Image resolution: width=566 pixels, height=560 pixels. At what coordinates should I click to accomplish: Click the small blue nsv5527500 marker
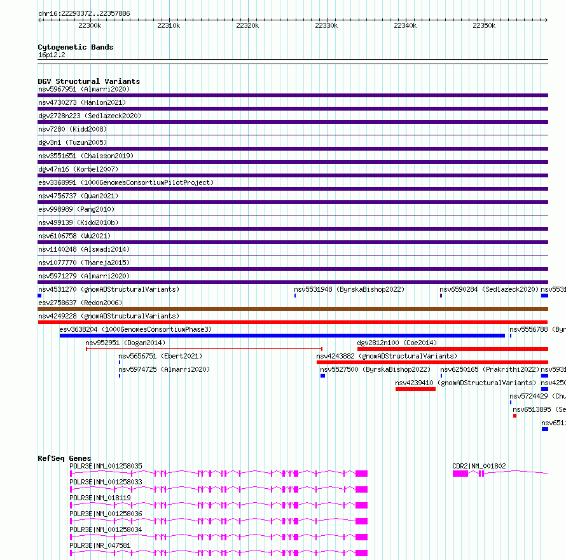point(322,376)
